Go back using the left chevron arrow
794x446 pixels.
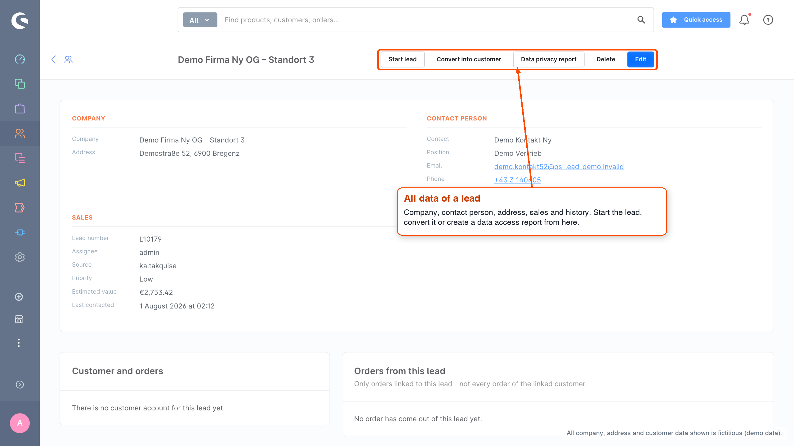tap(54, 59)
